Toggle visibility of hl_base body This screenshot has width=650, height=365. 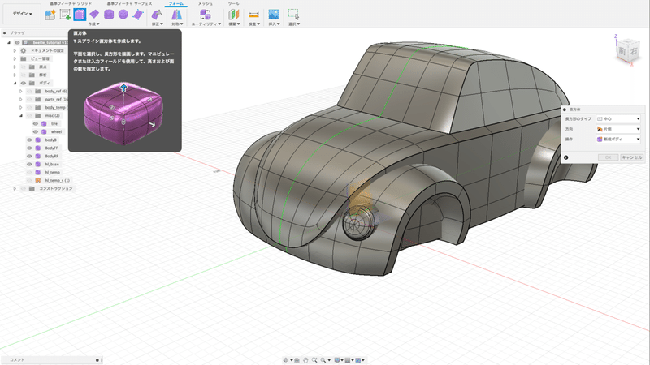[x=28, y=164]
